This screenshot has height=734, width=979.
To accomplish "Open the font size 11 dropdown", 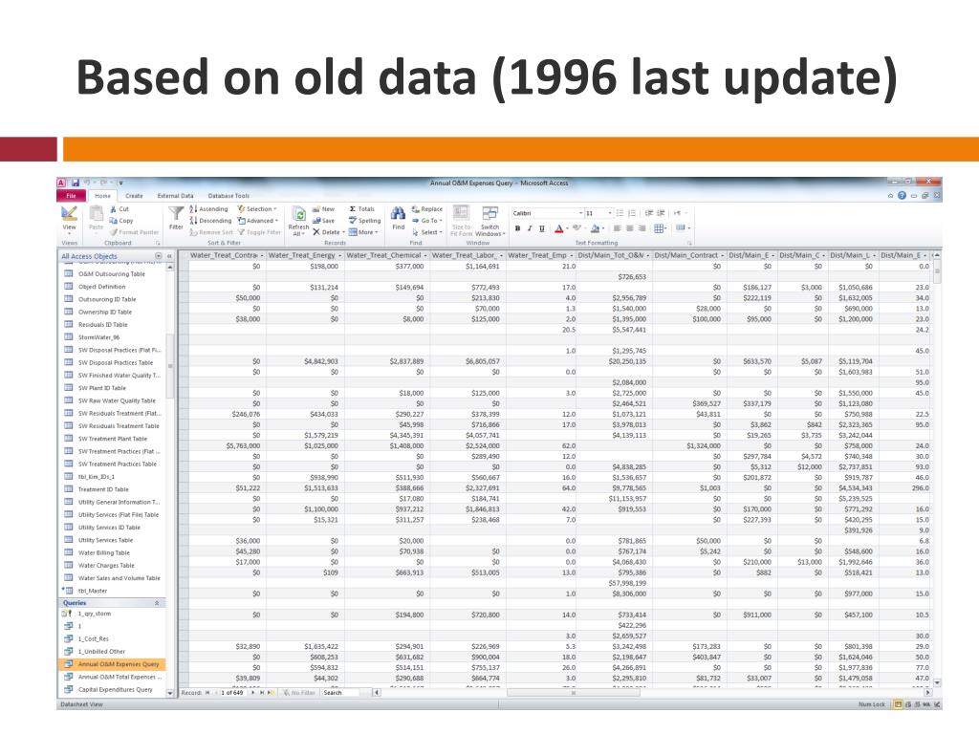I will pos(610,213).
